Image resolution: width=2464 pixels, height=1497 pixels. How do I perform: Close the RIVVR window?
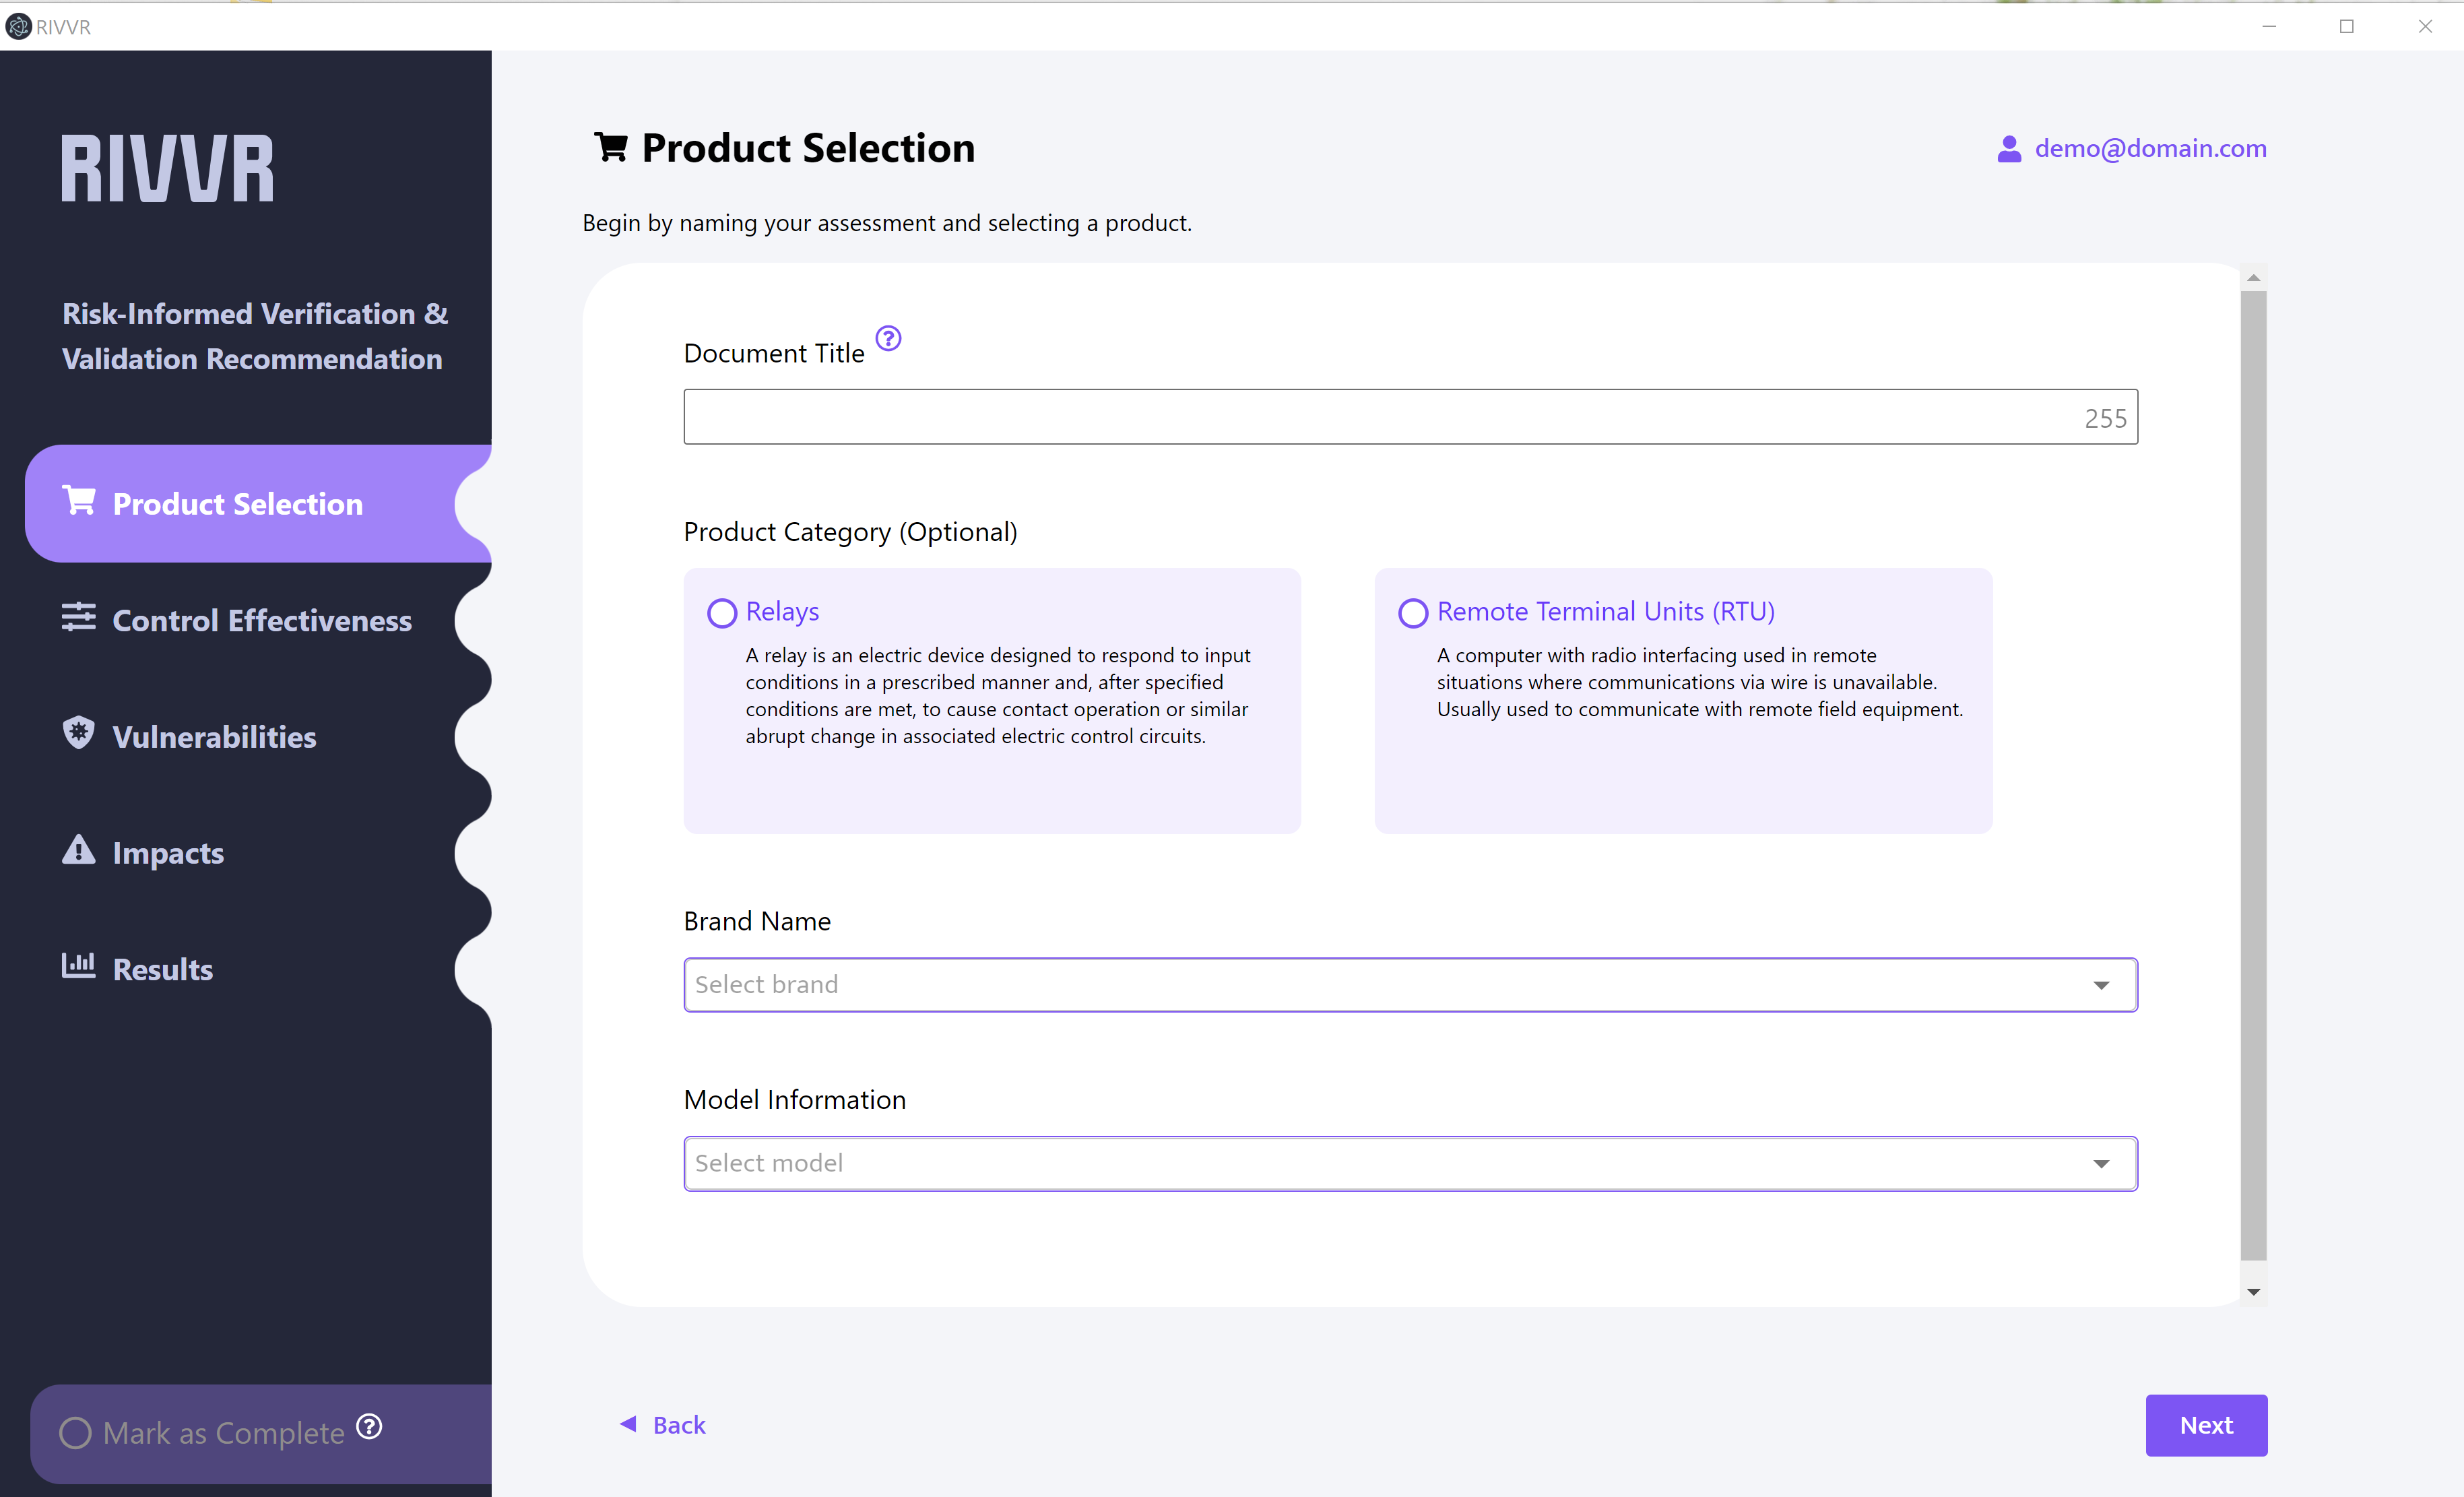[x=2425, y=27]
